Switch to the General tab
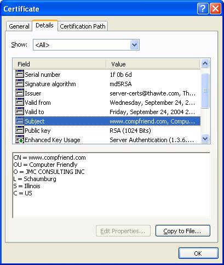 [x=19, y=26]
